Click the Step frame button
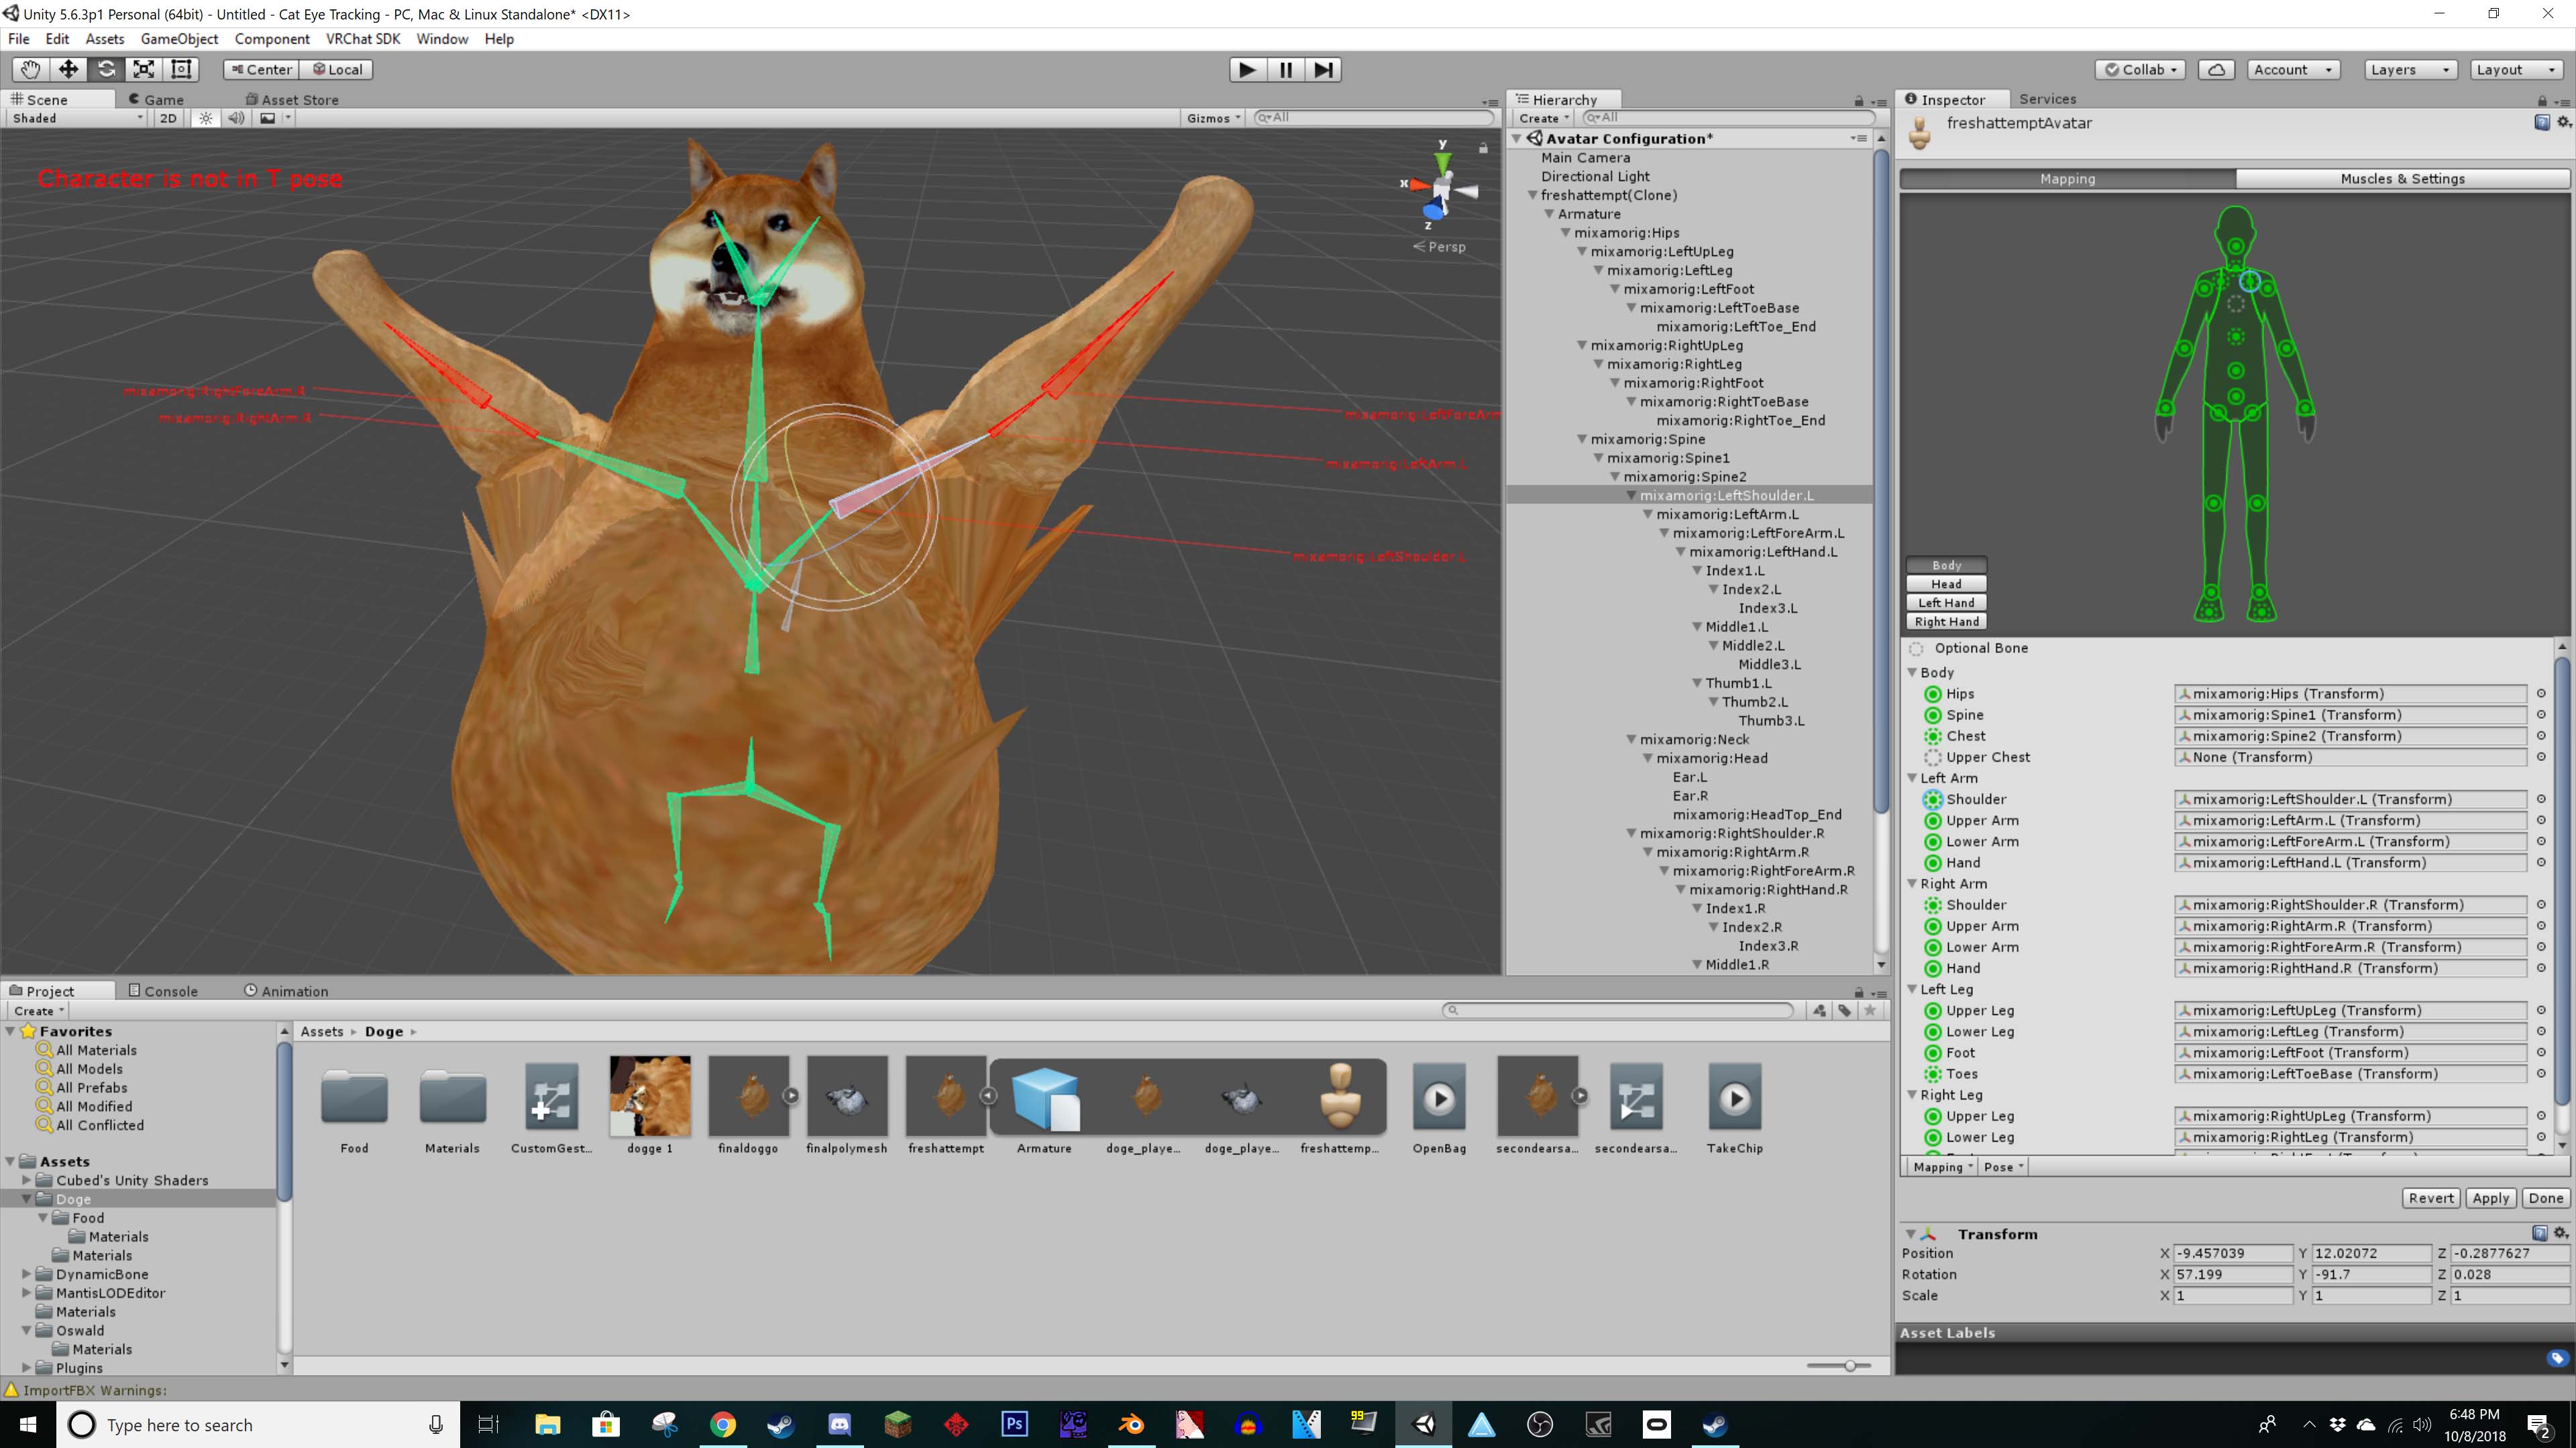Screen dimensions: 2576x1448 point(1322,69)
